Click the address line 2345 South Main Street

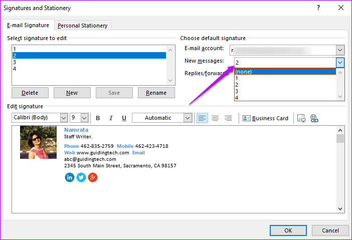[x=120, y=166]
